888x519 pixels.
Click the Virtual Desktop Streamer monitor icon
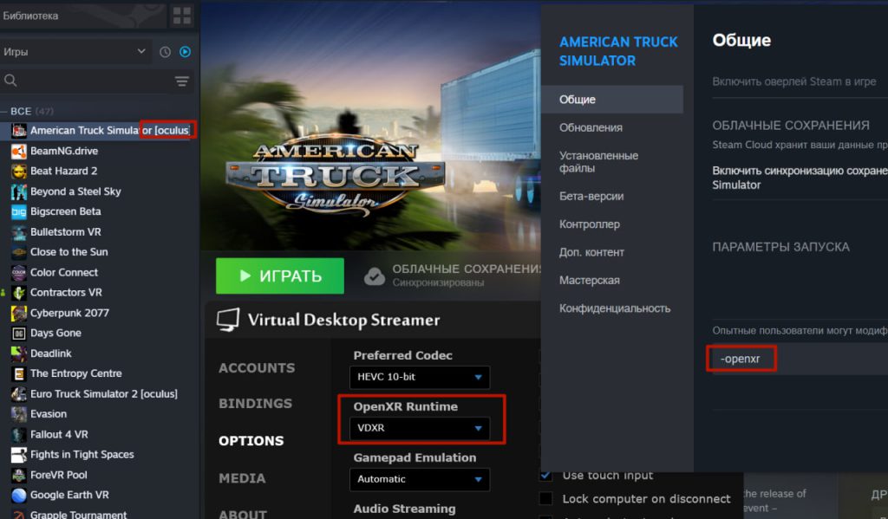tap(227, 320)
